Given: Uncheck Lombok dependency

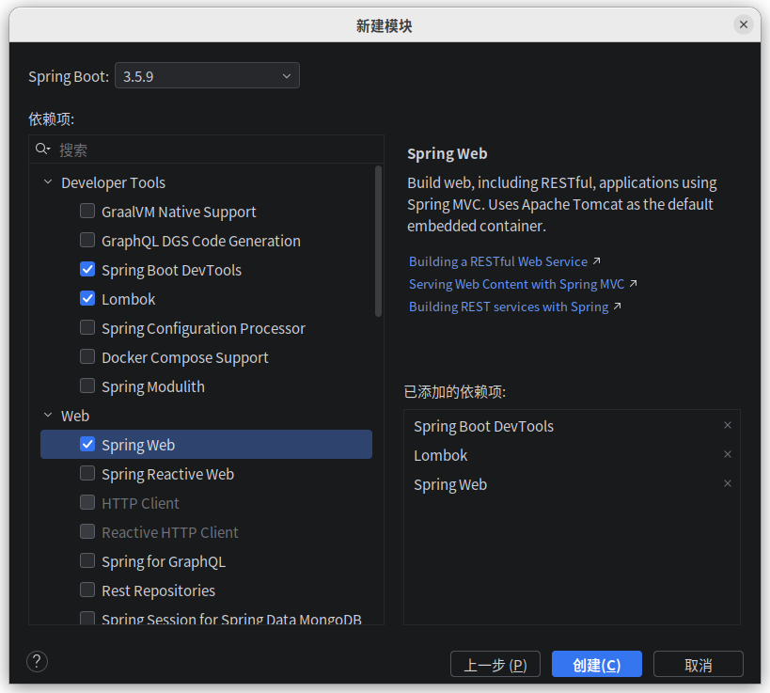Looking at the screenshot, I should click(87, 299).
